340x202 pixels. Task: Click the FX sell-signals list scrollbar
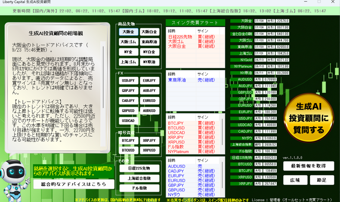pos(222,175)
